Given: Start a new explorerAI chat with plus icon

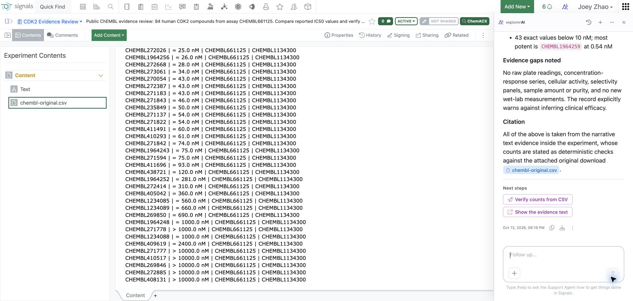Looking at the screenshot, I should (600, 22).
